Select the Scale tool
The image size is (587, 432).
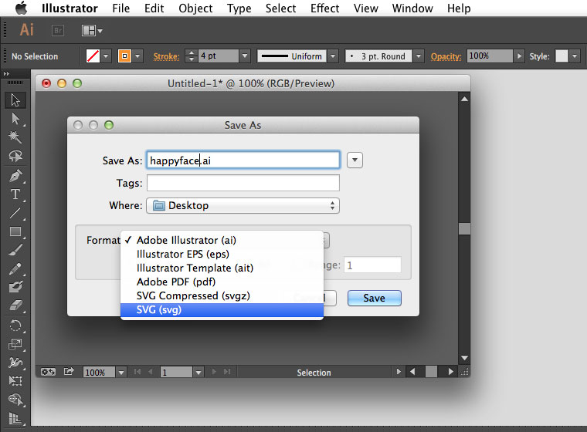15,344
